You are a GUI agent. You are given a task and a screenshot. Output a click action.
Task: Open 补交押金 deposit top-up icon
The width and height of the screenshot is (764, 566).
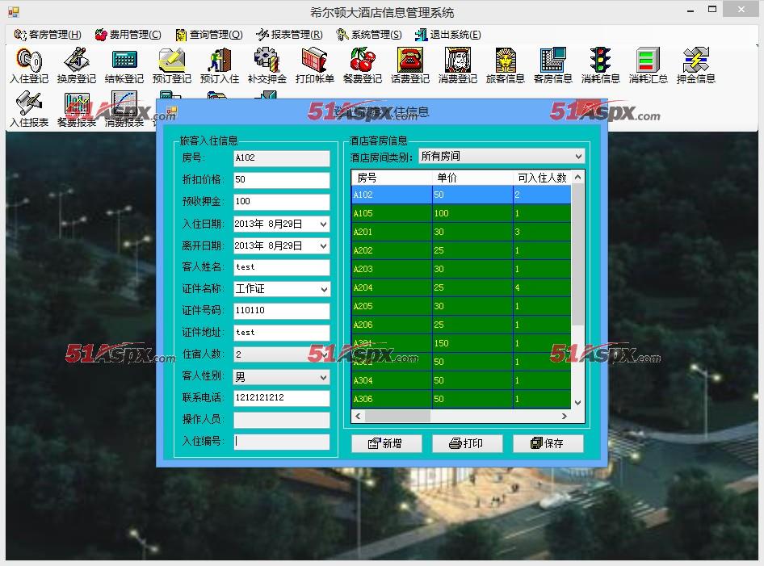[x=267, y=65]
